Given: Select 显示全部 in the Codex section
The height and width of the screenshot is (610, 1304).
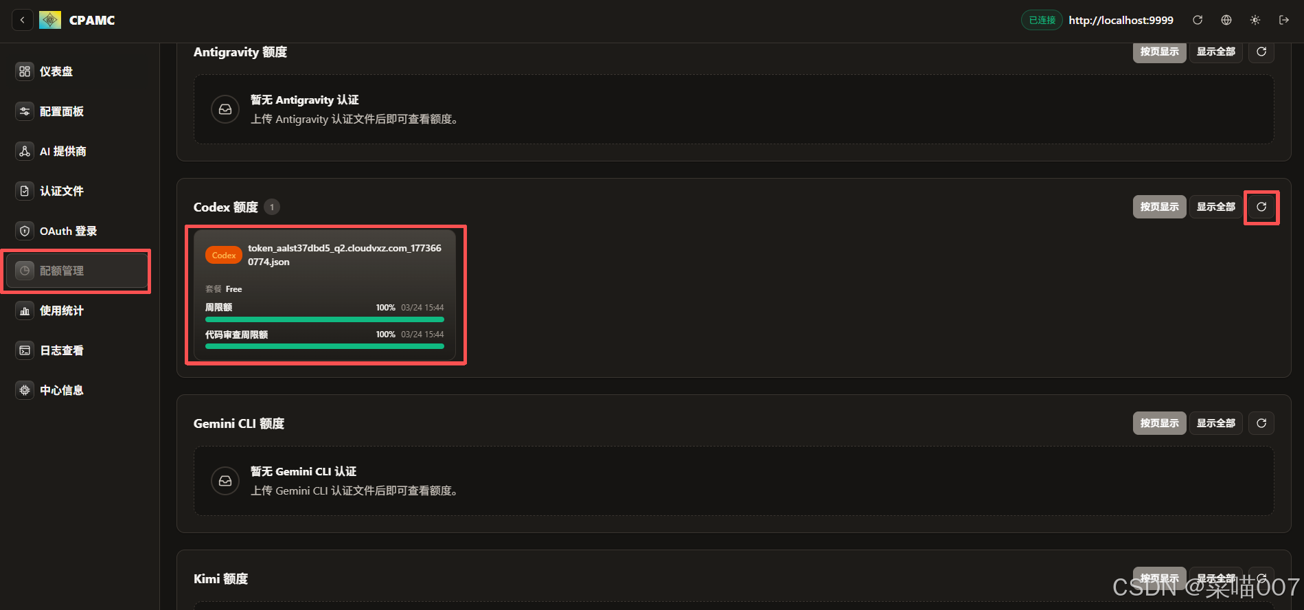Looking at the screenshot, I should pos(1215,207).
